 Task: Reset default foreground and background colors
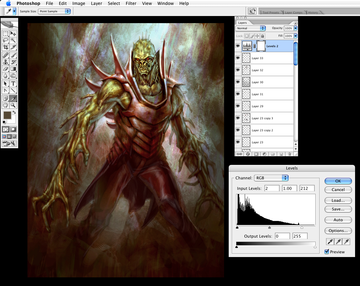pos(4,122)
